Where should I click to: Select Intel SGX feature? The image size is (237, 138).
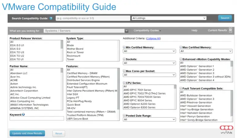(x=73, y=94)
